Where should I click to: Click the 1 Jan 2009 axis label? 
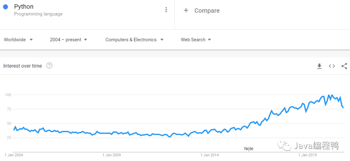pos(111,155)
